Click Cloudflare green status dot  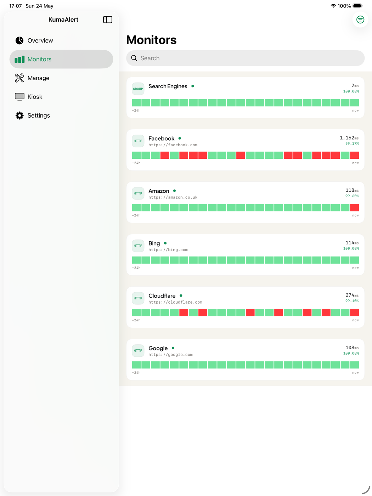coord(181,296)
